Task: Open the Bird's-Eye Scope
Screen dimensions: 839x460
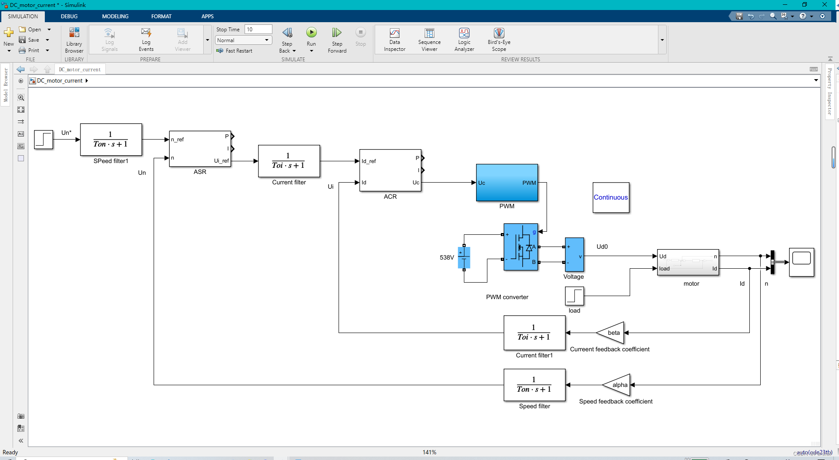Action: 499,39
